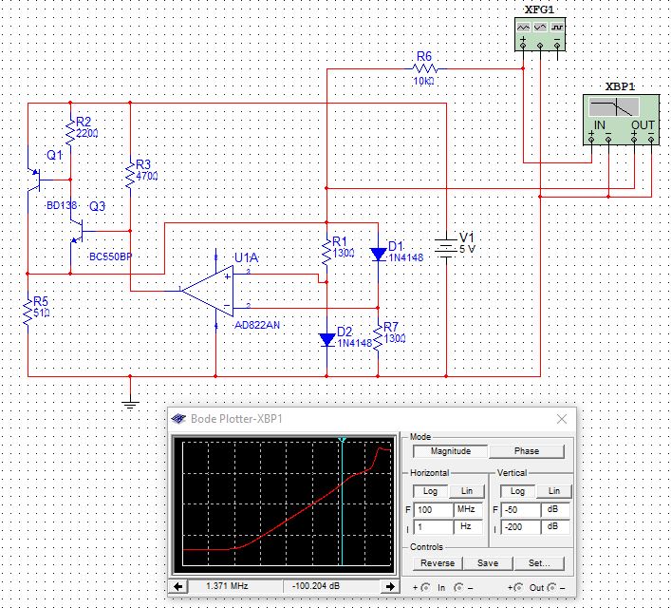Switch Bode Plotter to Phase mode
The height and width of the screenshot is (608, 671).
pos(527,451)
